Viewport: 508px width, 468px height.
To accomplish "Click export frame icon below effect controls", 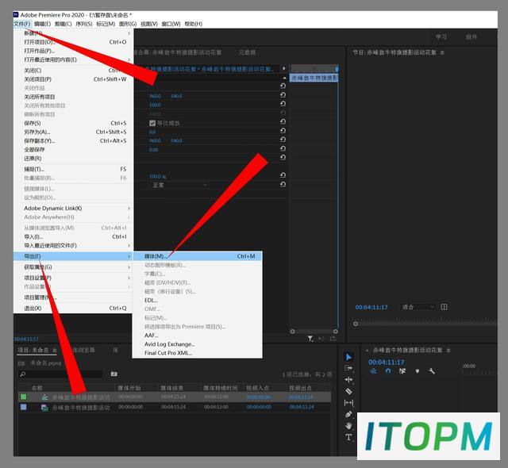I will click(x=333, y=339).
